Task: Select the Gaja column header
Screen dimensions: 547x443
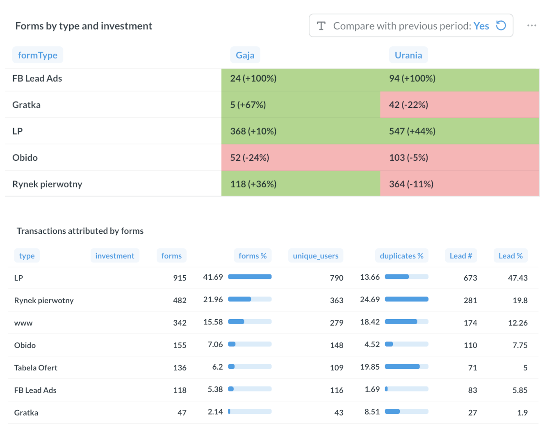Action: click(x=245, y=55)
